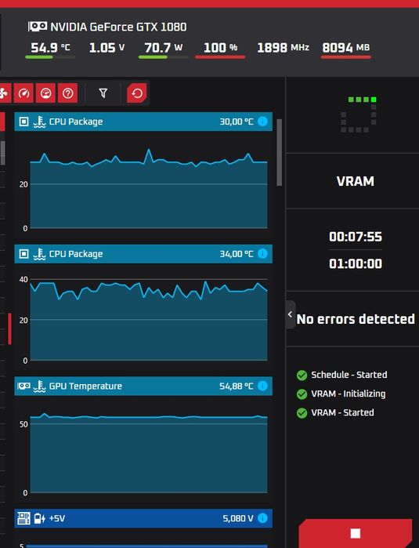Click the 8094 MB memory usage readout
The image size is (419, 548).
click(x=345, y=48)
